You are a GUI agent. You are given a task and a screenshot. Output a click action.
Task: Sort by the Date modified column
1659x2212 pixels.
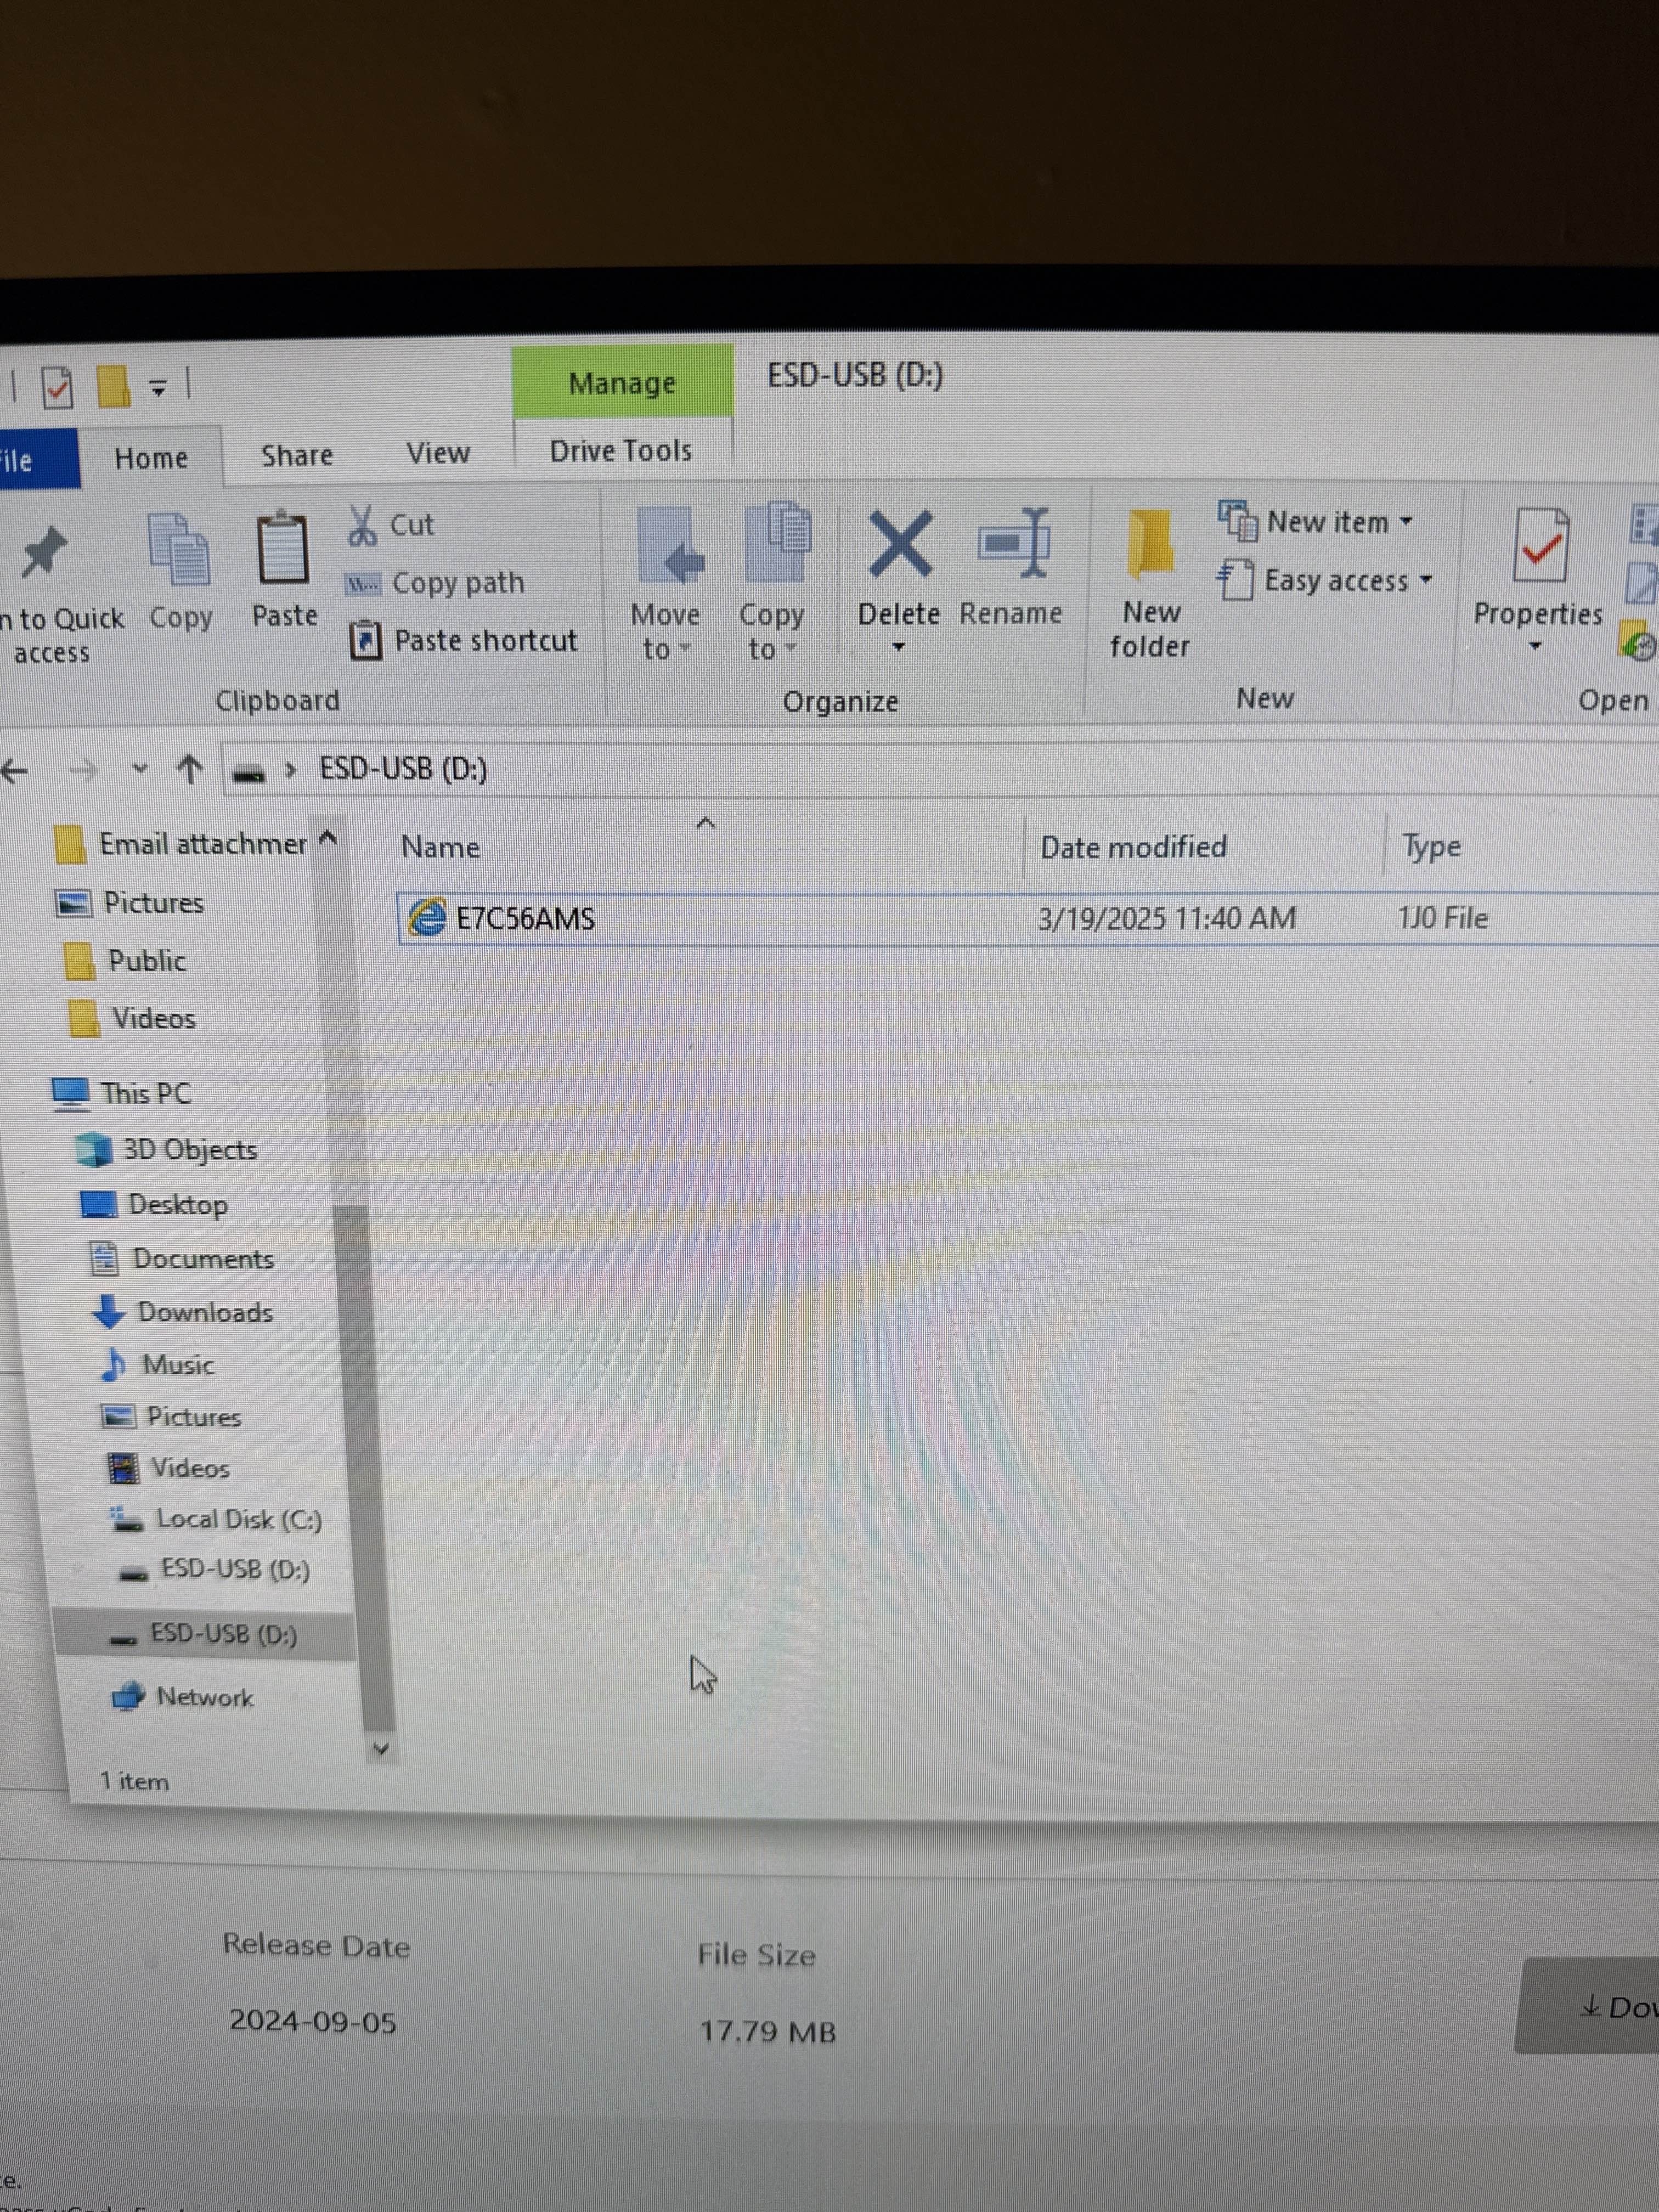coord(1134,847)
